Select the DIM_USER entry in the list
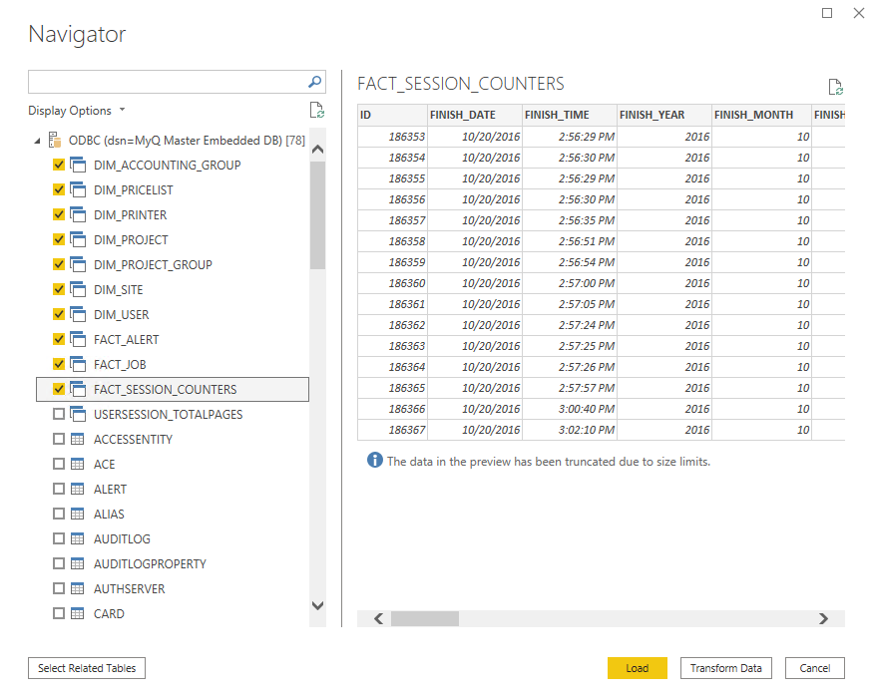Image resolution: width=875 pixels, height=697 pixels. coord(121,315)
